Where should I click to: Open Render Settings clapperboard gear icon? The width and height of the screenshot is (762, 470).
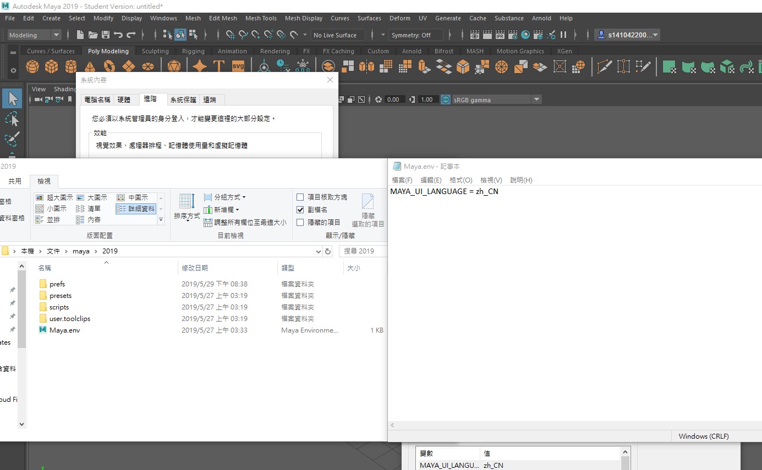click(x=512, y=35)
